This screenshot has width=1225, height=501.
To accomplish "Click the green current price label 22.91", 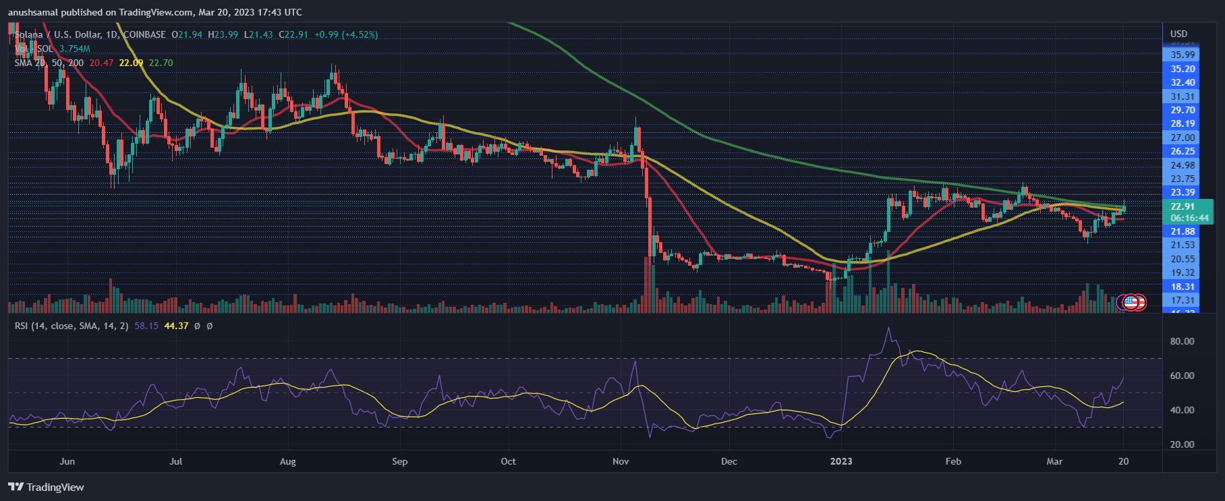I will pos(1183,206).
